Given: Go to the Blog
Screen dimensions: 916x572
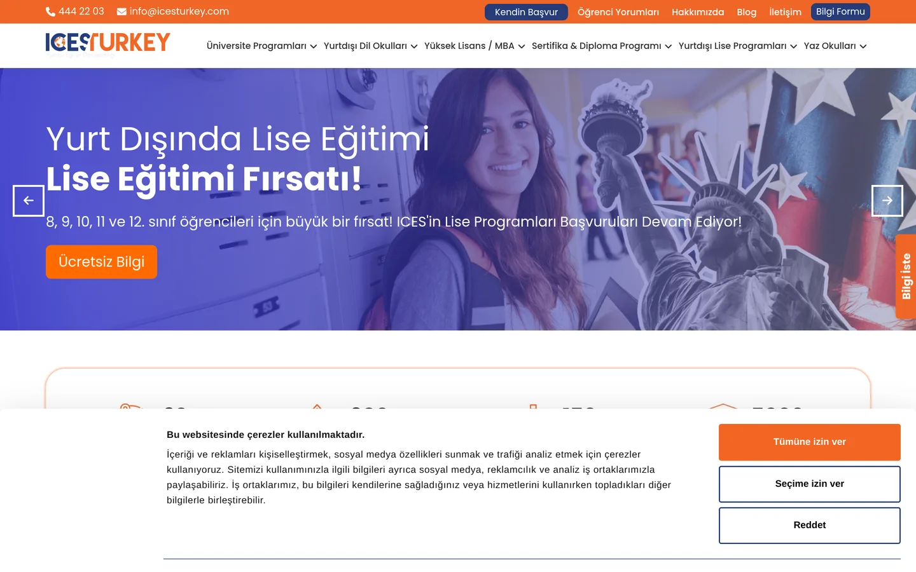Looking at the screenshot, I should pyautogui.click(x=747, y=12).
